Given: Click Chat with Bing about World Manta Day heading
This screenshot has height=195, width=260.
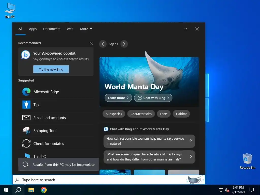Looking at the screenshot, I should 139,129.
